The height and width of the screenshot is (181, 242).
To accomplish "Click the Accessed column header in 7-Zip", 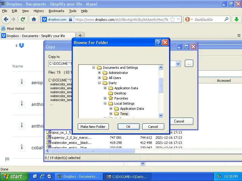I will pyautogui.click(x=224, y=81).
